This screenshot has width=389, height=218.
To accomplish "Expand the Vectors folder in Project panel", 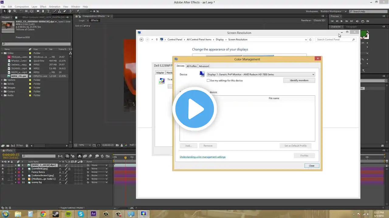I will [2, 80].
